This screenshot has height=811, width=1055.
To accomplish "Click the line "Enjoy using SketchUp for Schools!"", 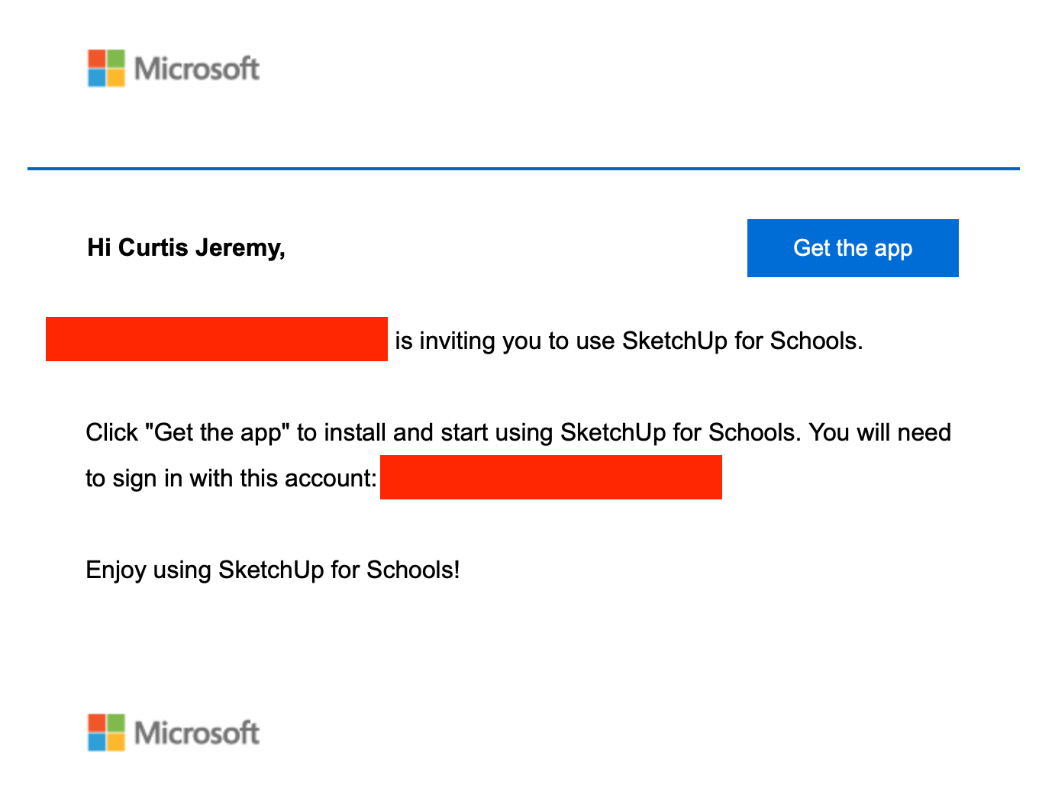I will coord(273,570).
